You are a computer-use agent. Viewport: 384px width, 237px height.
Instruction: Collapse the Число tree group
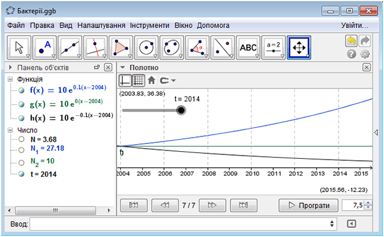tap(10, 130)
